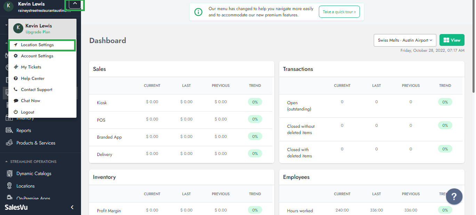Click the Take a quick tour button
Viewport: 476px width, 215px height.
339,12
